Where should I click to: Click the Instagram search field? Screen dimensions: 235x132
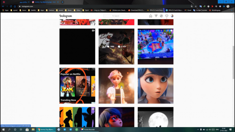[116, 16]
